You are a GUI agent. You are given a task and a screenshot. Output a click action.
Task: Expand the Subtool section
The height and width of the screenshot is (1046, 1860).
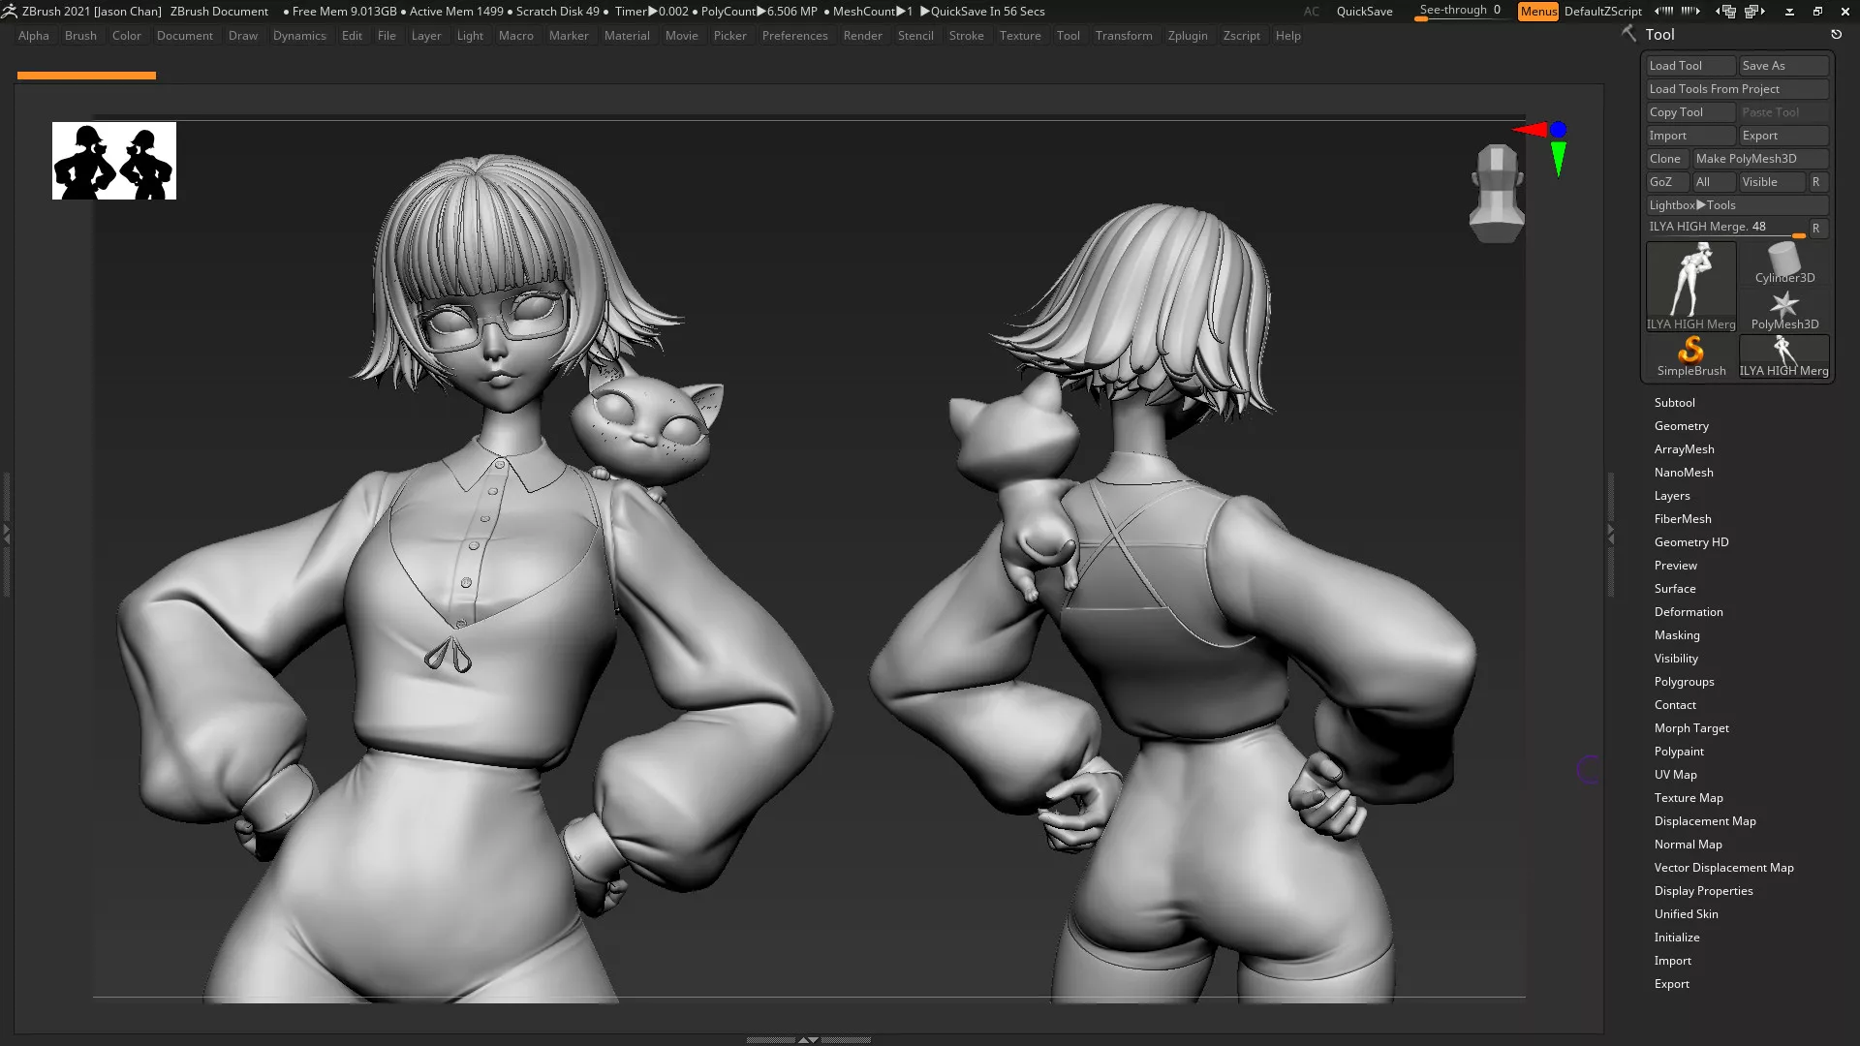coord(1674,403)
